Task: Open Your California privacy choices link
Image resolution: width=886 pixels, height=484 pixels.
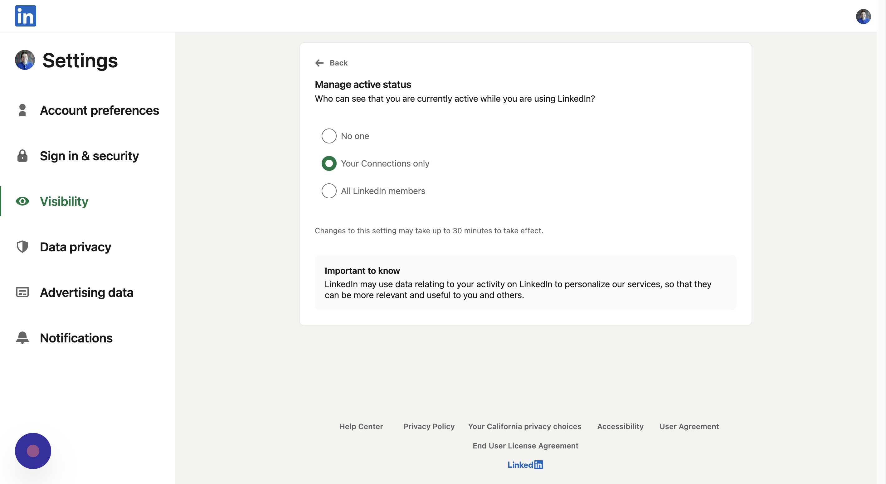Action: (x=524, y=426)
